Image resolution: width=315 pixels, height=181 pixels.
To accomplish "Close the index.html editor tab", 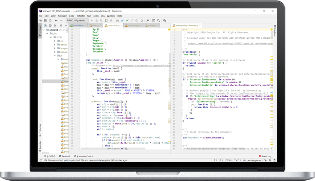I will click(85, 26).
